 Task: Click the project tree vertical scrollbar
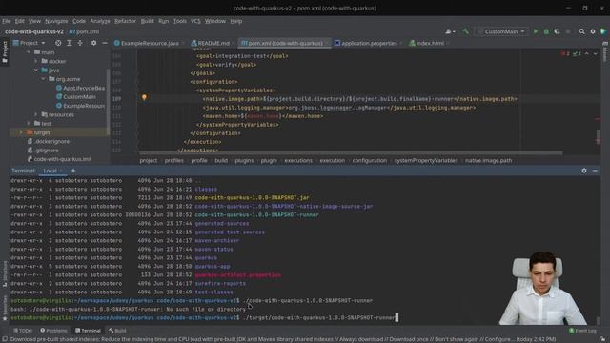pos(108,101)
